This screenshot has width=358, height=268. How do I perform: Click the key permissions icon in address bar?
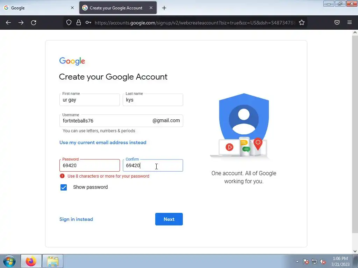pyautogui.click(x=88, y=22)
